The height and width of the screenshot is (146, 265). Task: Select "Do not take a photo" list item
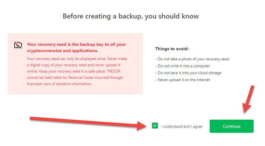click(192, 59)
